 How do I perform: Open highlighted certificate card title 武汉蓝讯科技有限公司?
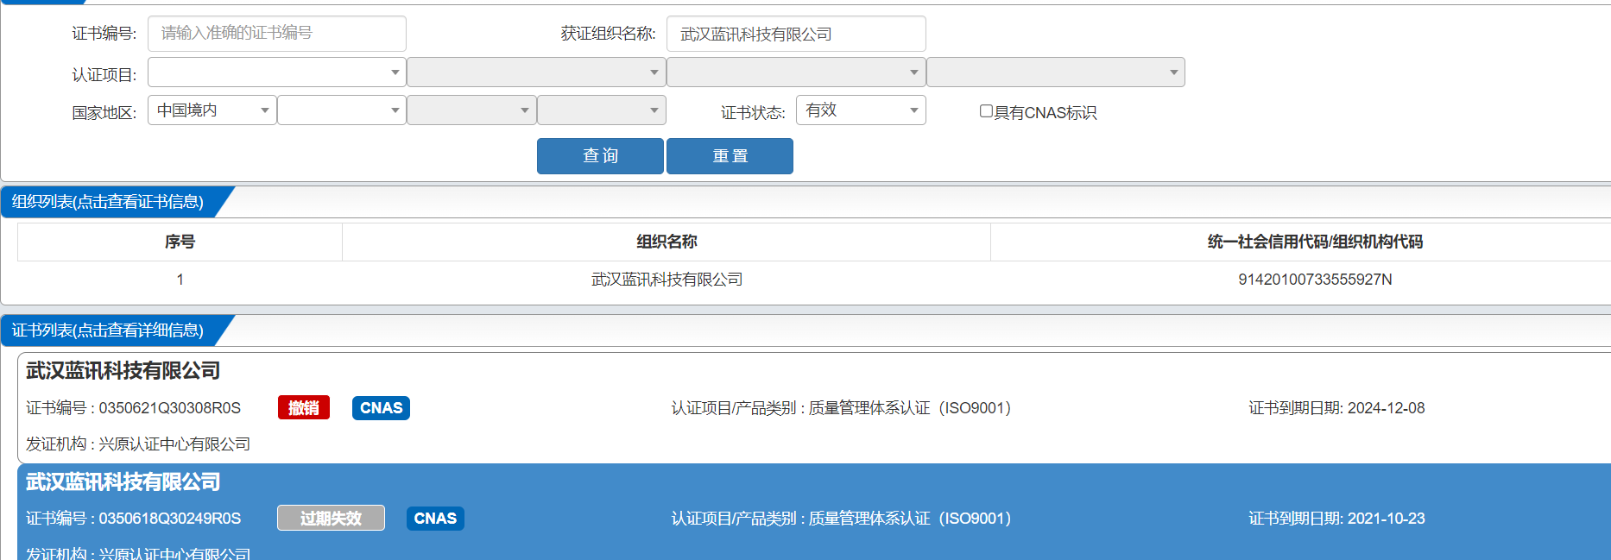(123, 482)
